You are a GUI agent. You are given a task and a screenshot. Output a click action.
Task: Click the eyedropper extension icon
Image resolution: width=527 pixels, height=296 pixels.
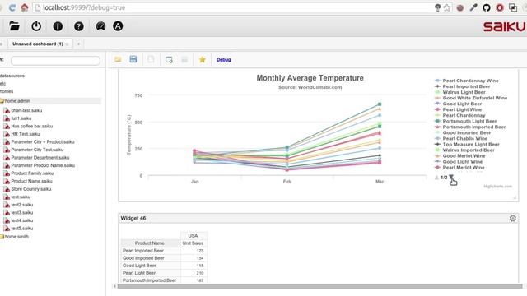click(x=473, y=7)
